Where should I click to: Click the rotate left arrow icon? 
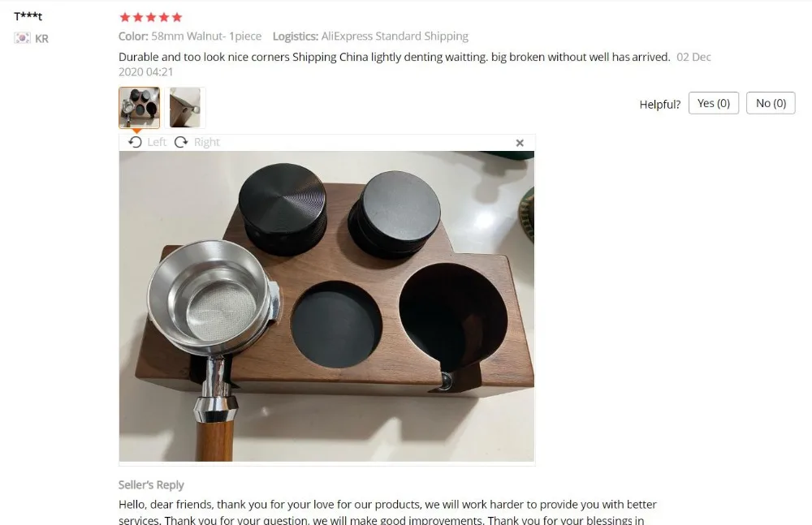coord(135,142)
